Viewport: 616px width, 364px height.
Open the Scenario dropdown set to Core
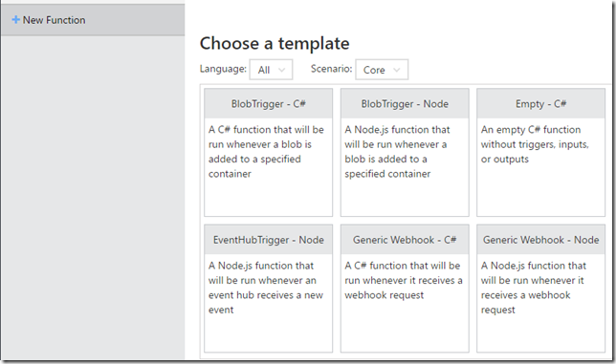(382, 70)
